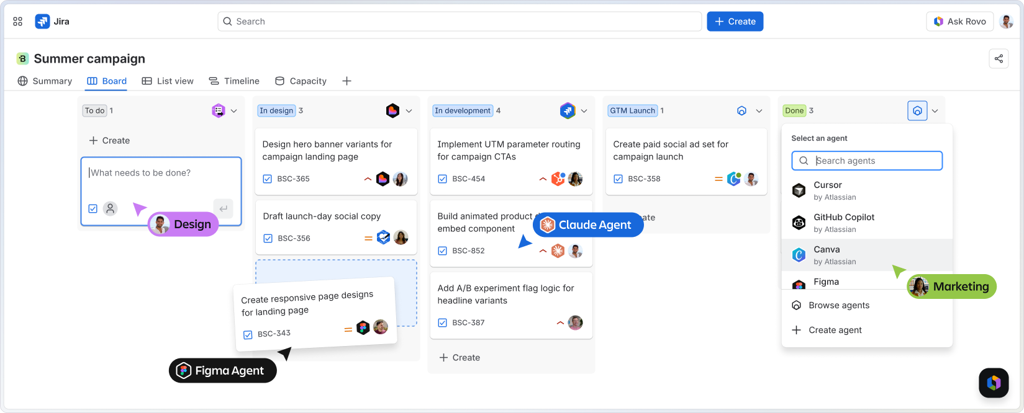Click Create in the To do column
Viewport: 1024px width, 413px height.
(109, 141)
